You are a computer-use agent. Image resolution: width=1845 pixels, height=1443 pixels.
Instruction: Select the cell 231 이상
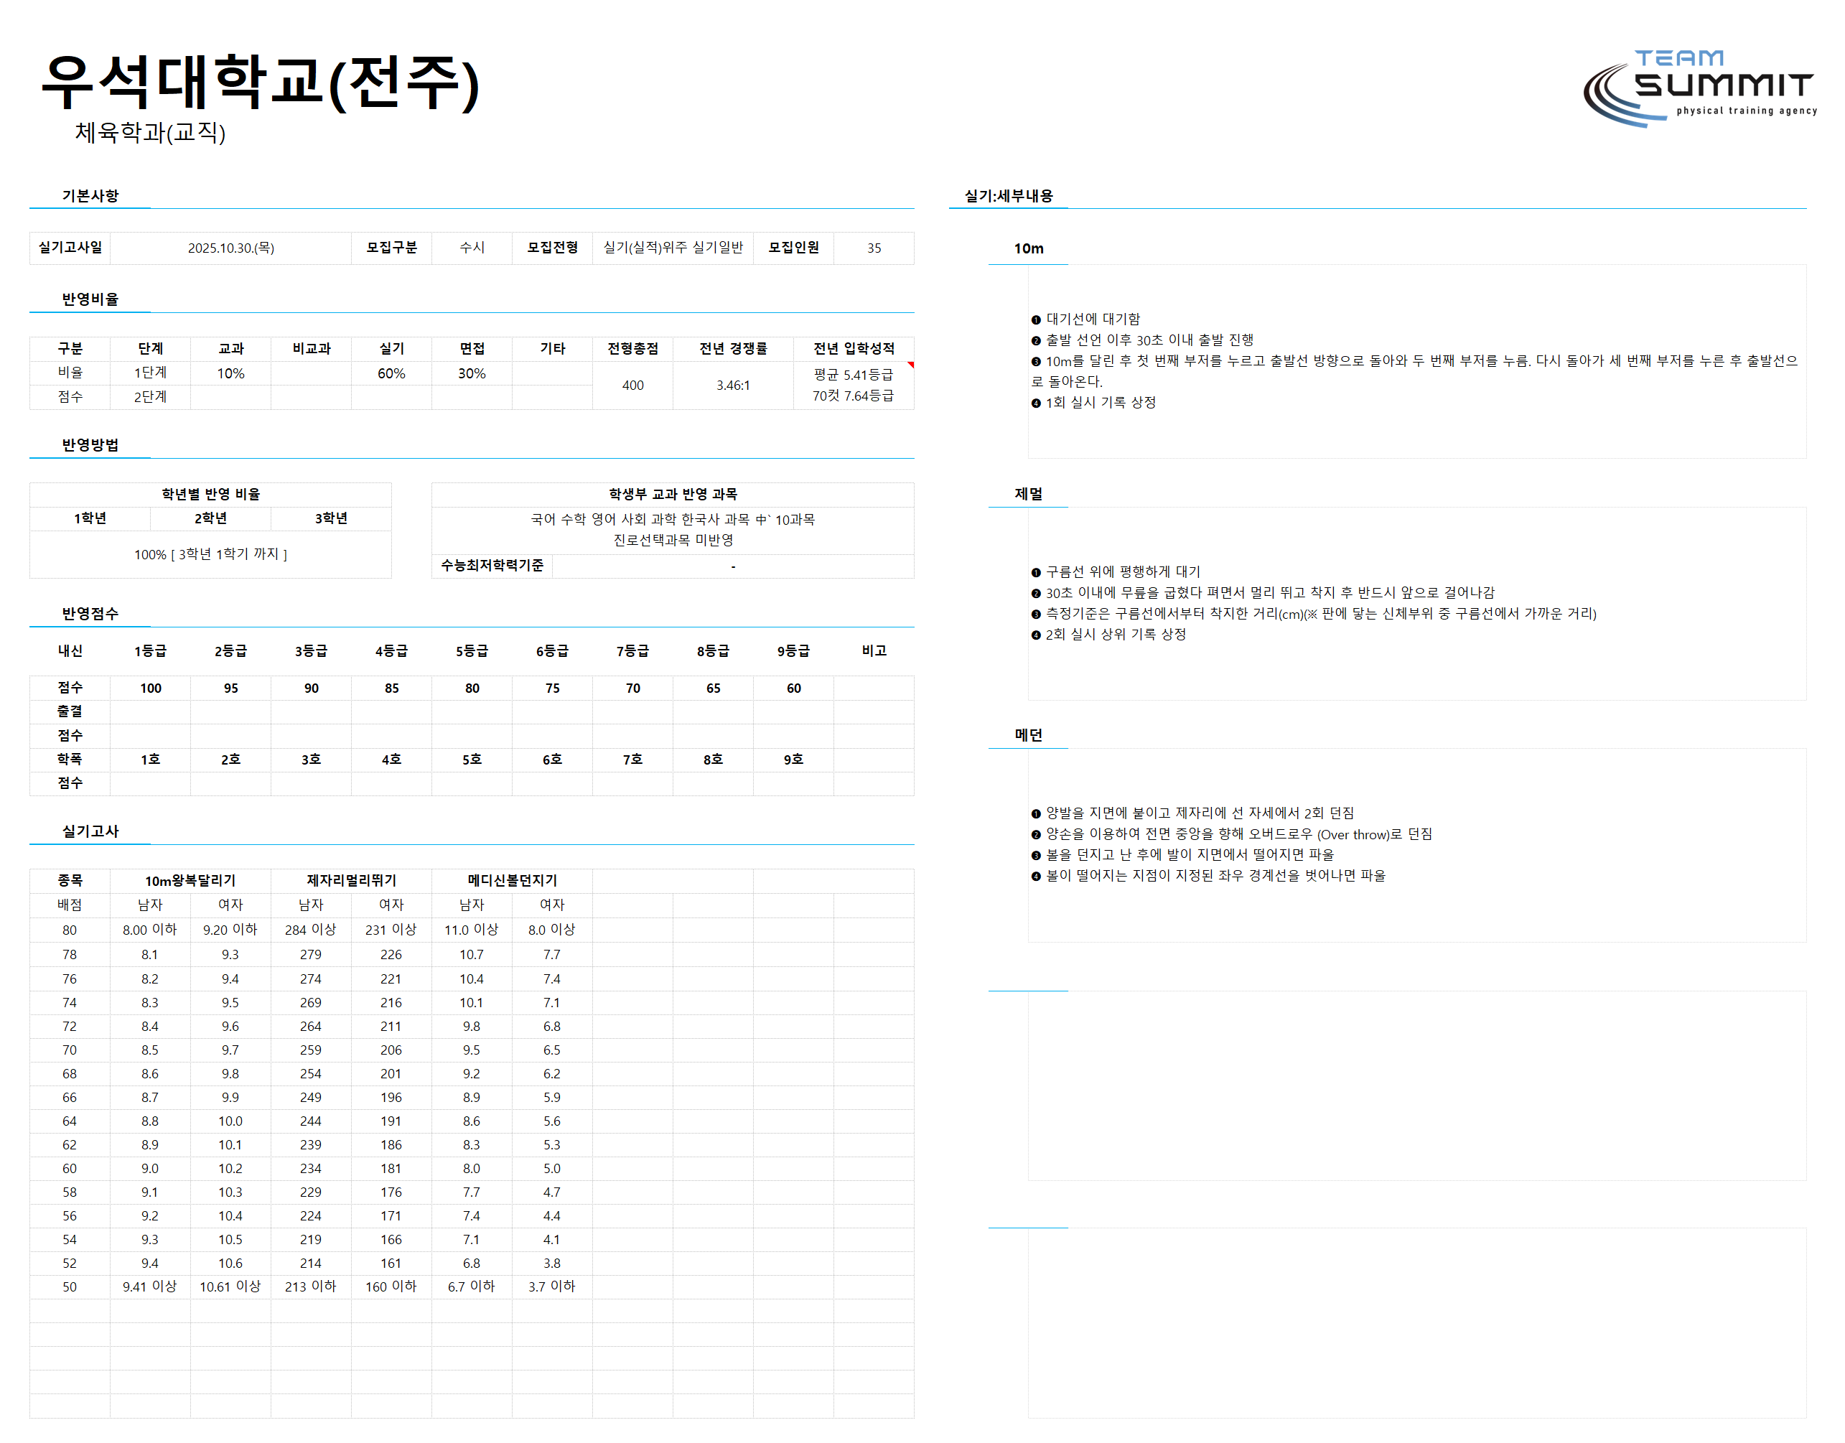pos(391,929)
